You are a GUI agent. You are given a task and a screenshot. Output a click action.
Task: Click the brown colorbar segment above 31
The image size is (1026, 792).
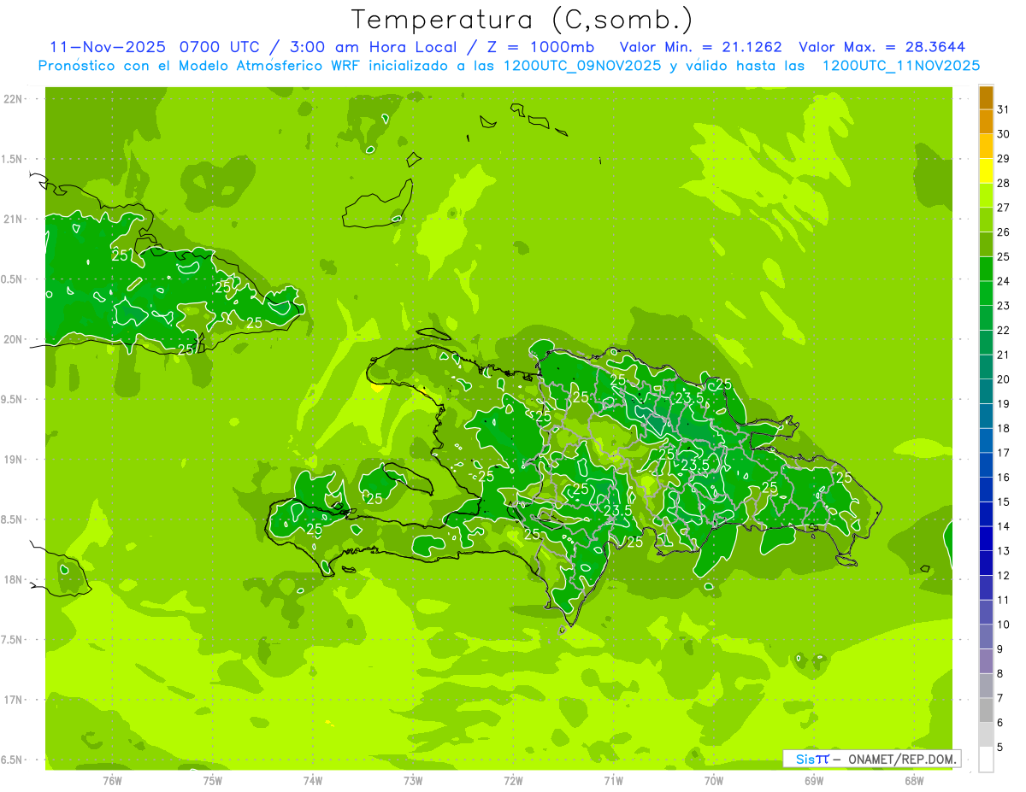pos(986,98)
